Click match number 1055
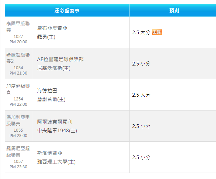Viewport: 216px width, 179px height. click(x=18, y=130)
